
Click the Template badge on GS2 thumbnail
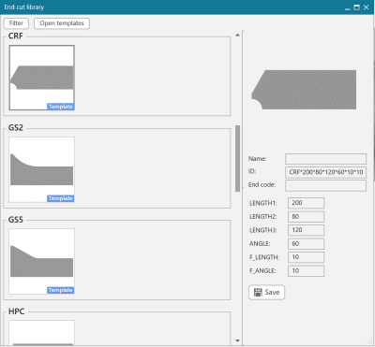[61, 198]
